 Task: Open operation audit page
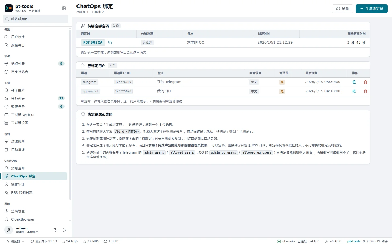(x=35, y=185)
